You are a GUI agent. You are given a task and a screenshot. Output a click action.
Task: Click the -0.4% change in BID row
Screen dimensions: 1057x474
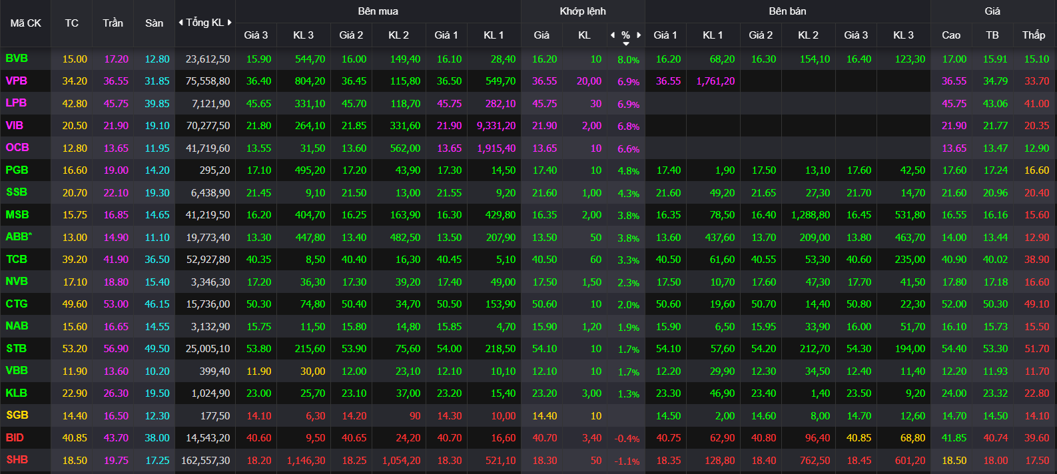click(x=627, y=439)
